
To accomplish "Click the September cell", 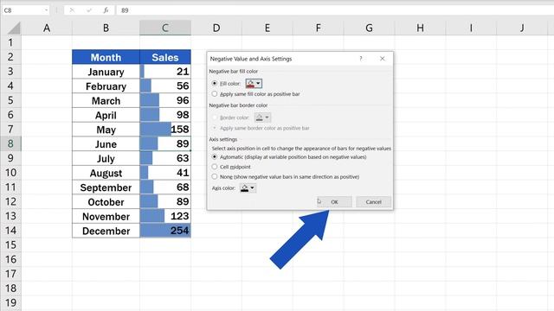I will pos(106,187).
